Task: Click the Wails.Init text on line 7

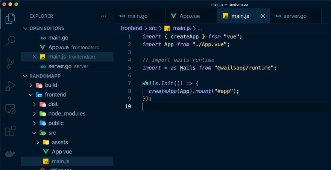Action: (158, 83)
